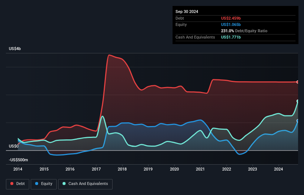The height and width of the screenshot is (195, 304).
Task: Click the Equity label in tooltip
Action: (181, 24)
